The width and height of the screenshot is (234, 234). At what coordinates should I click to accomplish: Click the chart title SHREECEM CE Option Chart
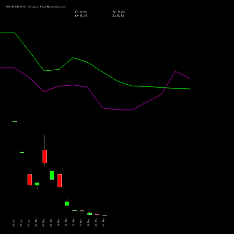tap(36, 7)
